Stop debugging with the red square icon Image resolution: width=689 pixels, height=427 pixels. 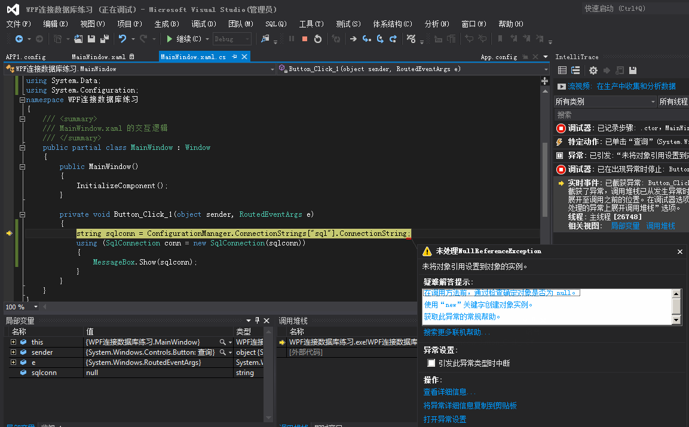(x=305, y=39)
